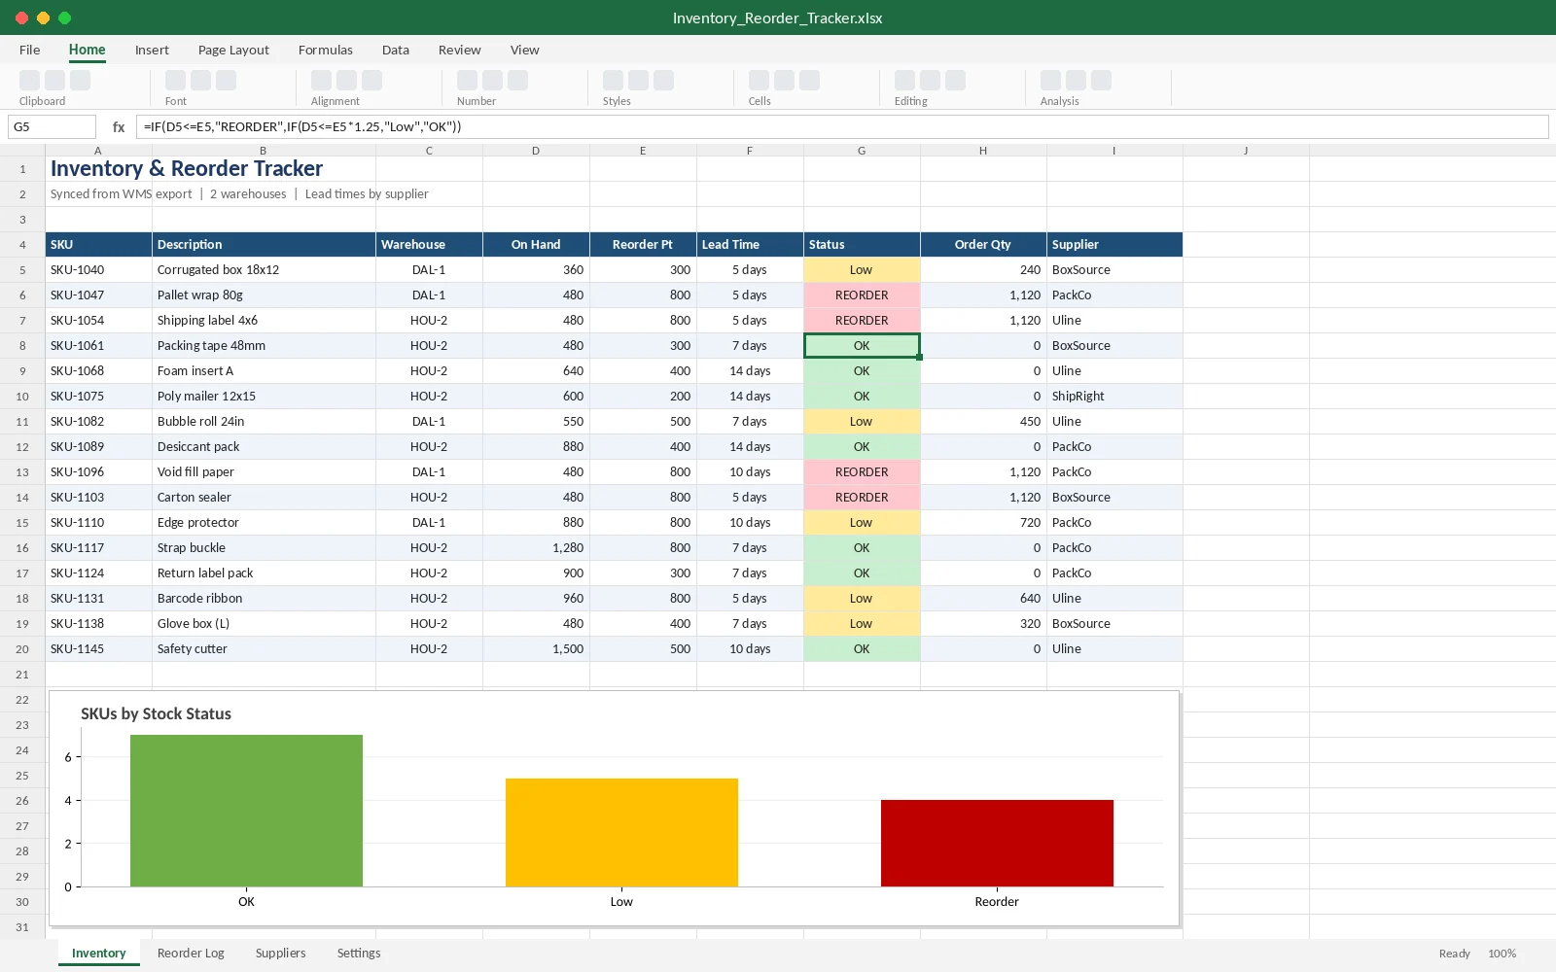The height and width of the screenshot is (972, 1556).
Task: Click into the formula bar
Action: pos(842,126)
